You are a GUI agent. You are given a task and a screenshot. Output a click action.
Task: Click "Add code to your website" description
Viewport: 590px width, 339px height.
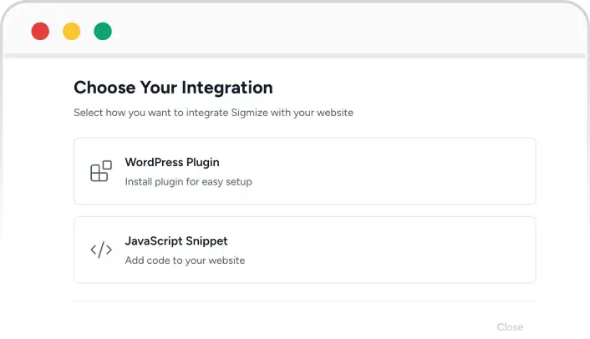185,261
